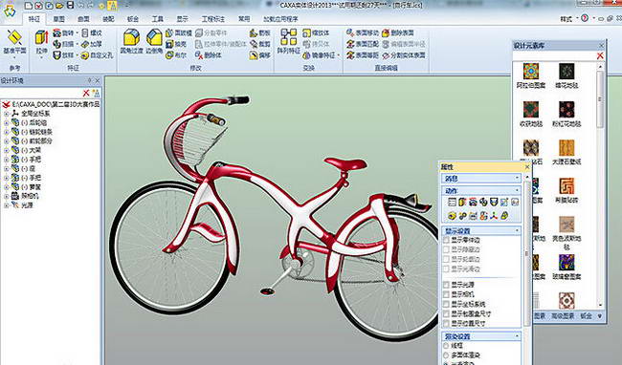This screenshot has height=365, width=622.
Task: Save the document from quick access toolbar
Action: (x=70, y=5)
